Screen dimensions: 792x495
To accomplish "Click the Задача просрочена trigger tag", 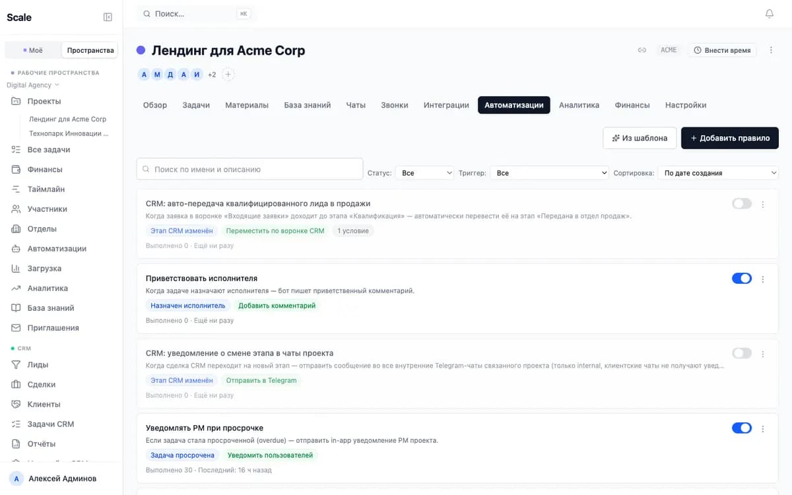I will click(183, 455).
